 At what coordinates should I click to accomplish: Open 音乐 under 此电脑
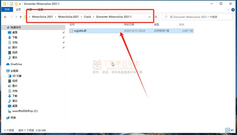click(15, 101)
